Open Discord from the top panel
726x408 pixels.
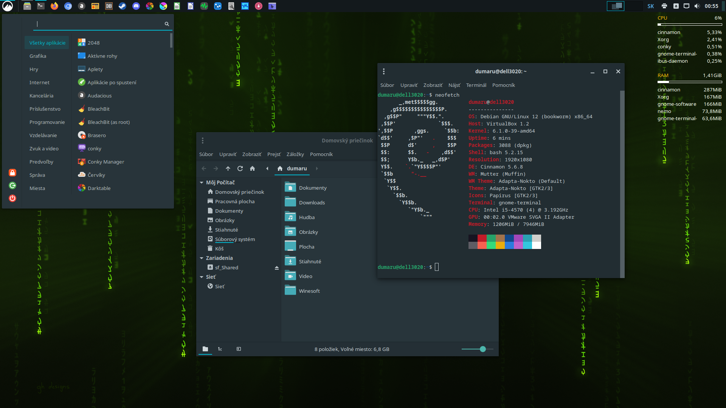pyautogui.click(x=136, y=6)
